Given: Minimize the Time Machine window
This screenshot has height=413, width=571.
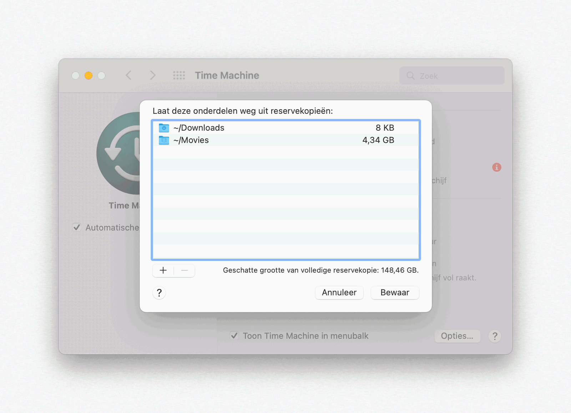Looking at the screenshot, I should (x=89, y=75).
